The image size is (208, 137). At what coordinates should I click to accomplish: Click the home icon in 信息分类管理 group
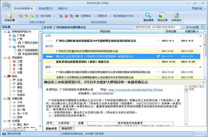pos(21,16)
